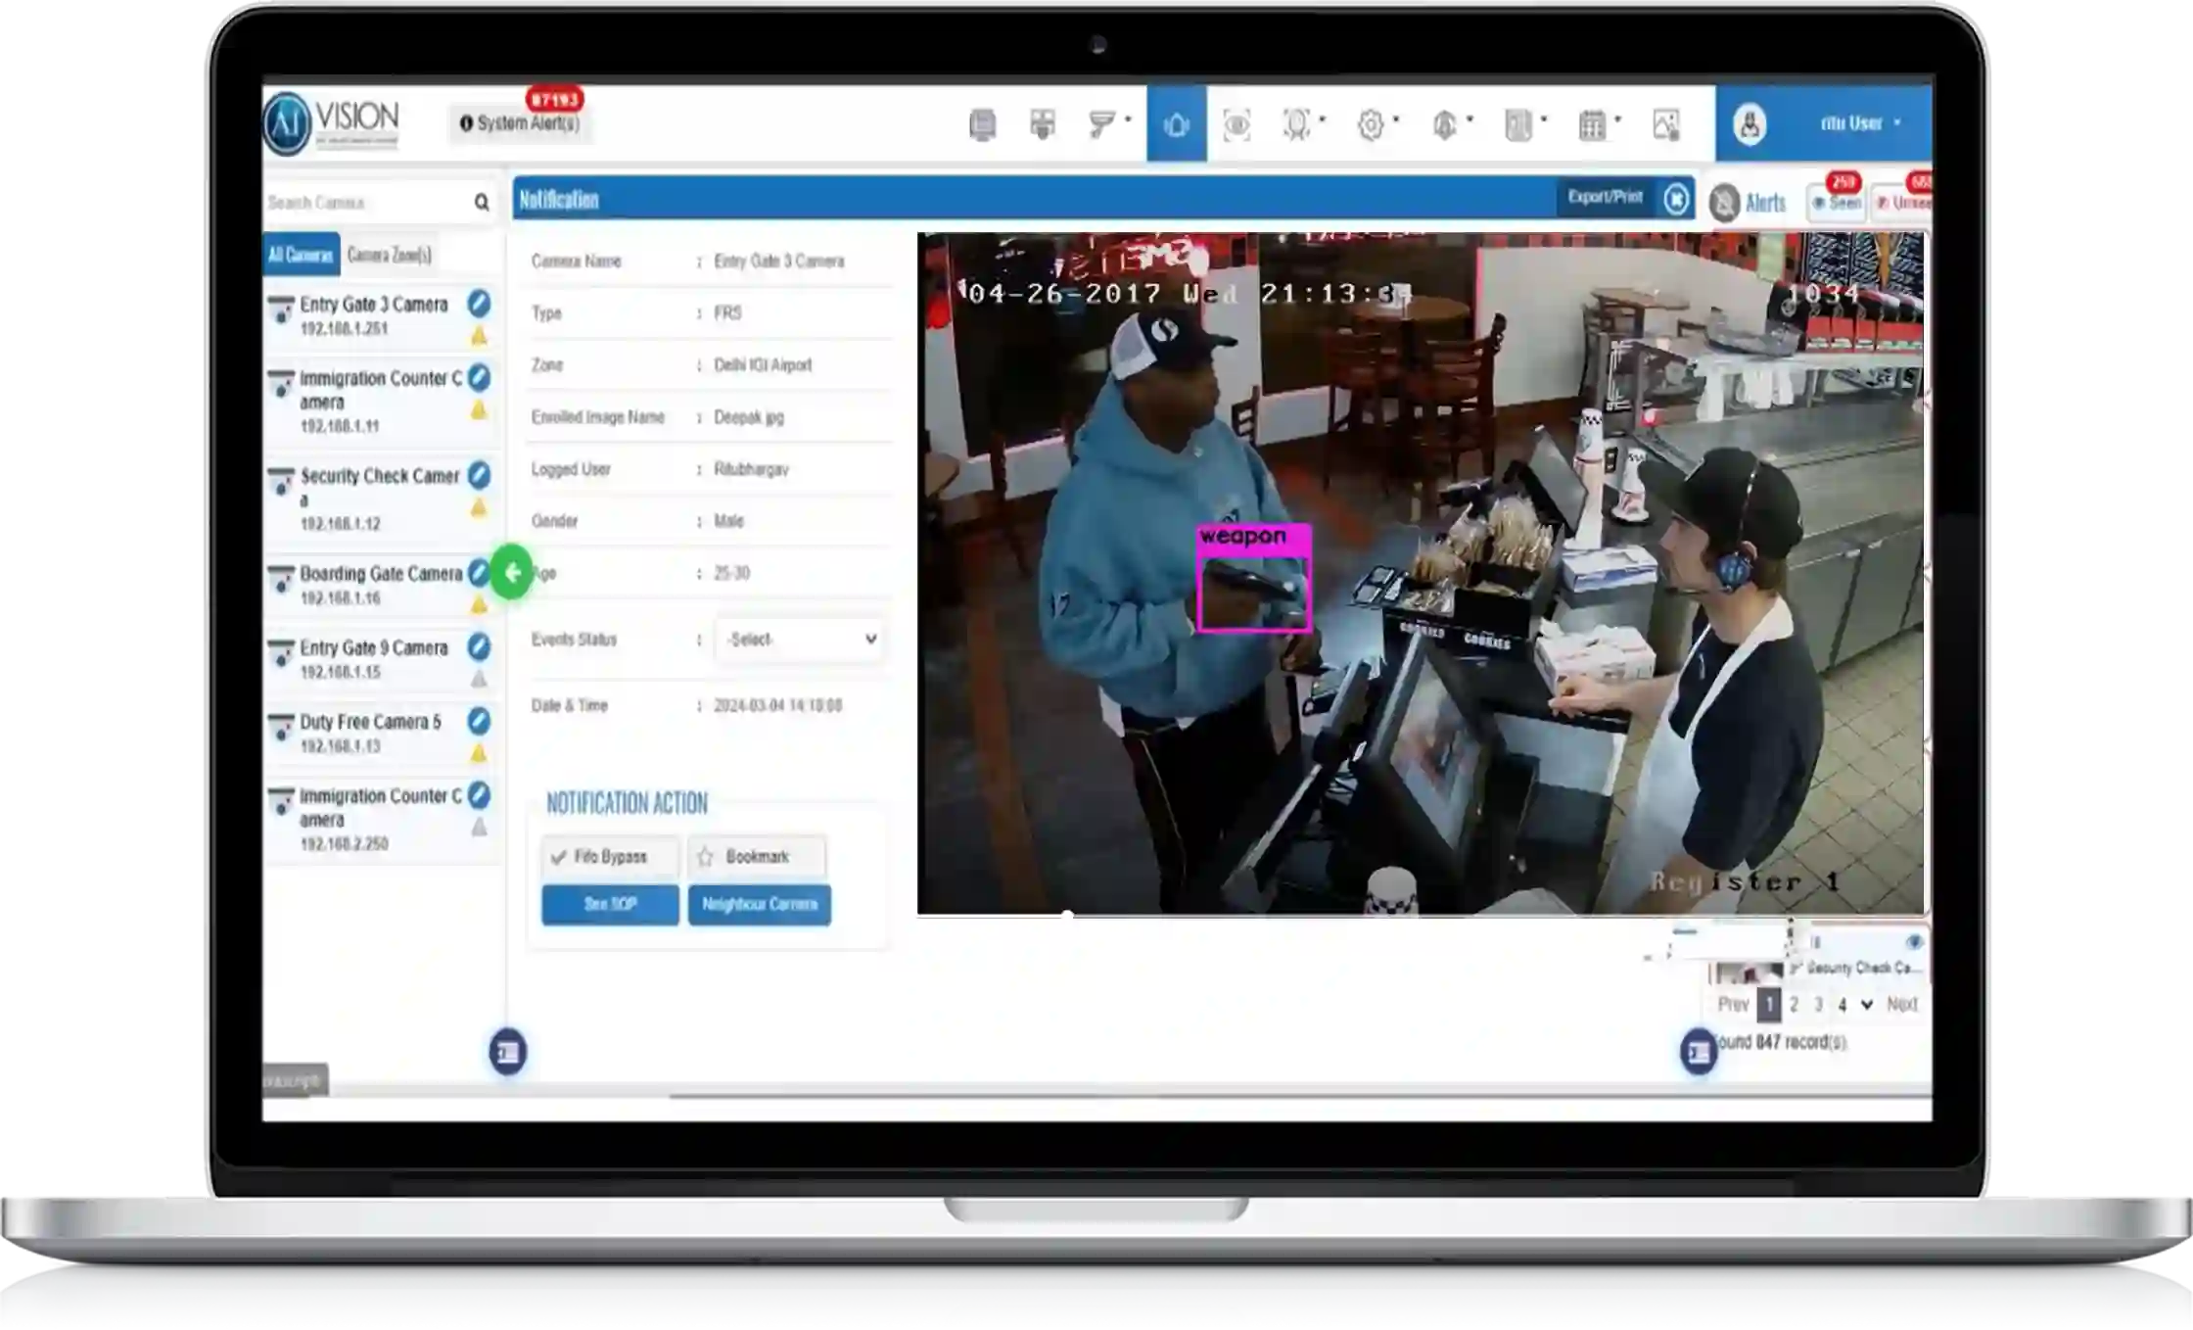The image size is (2193, 1330).
Task: Click the green back arrow button
Action: (x=511, y=573)
